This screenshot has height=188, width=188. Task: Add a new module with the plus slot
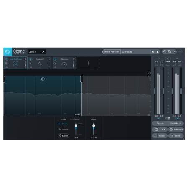(x=88, y=63)
